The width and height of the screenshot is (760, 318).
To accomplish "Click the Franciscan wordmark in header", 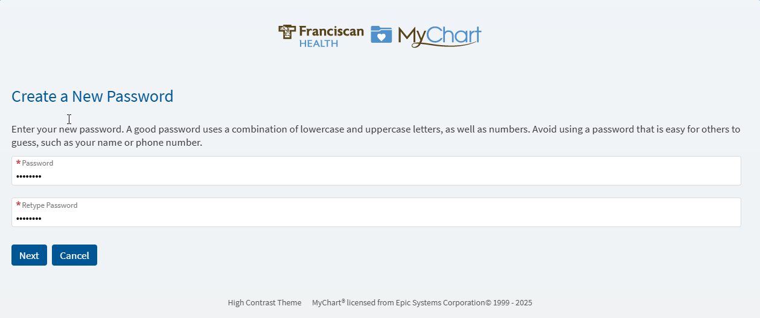I will [x=331, y=31].
